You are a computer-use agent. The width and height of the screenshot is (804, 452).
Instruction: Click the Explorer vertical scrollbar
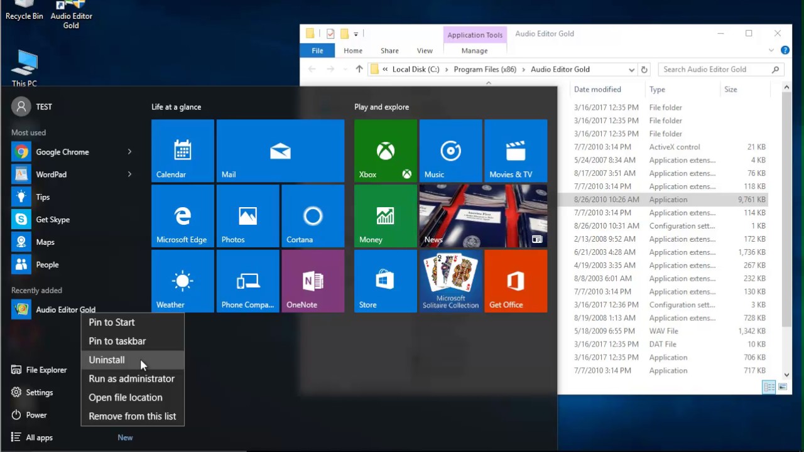pyautogui.click(x=786, y=231)
